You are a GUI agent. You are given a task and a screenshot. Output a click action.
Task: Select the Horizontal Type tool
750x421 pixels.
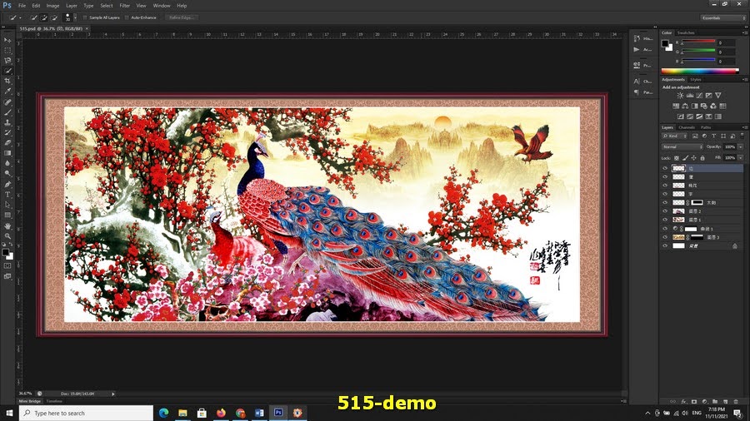point(7,195)
